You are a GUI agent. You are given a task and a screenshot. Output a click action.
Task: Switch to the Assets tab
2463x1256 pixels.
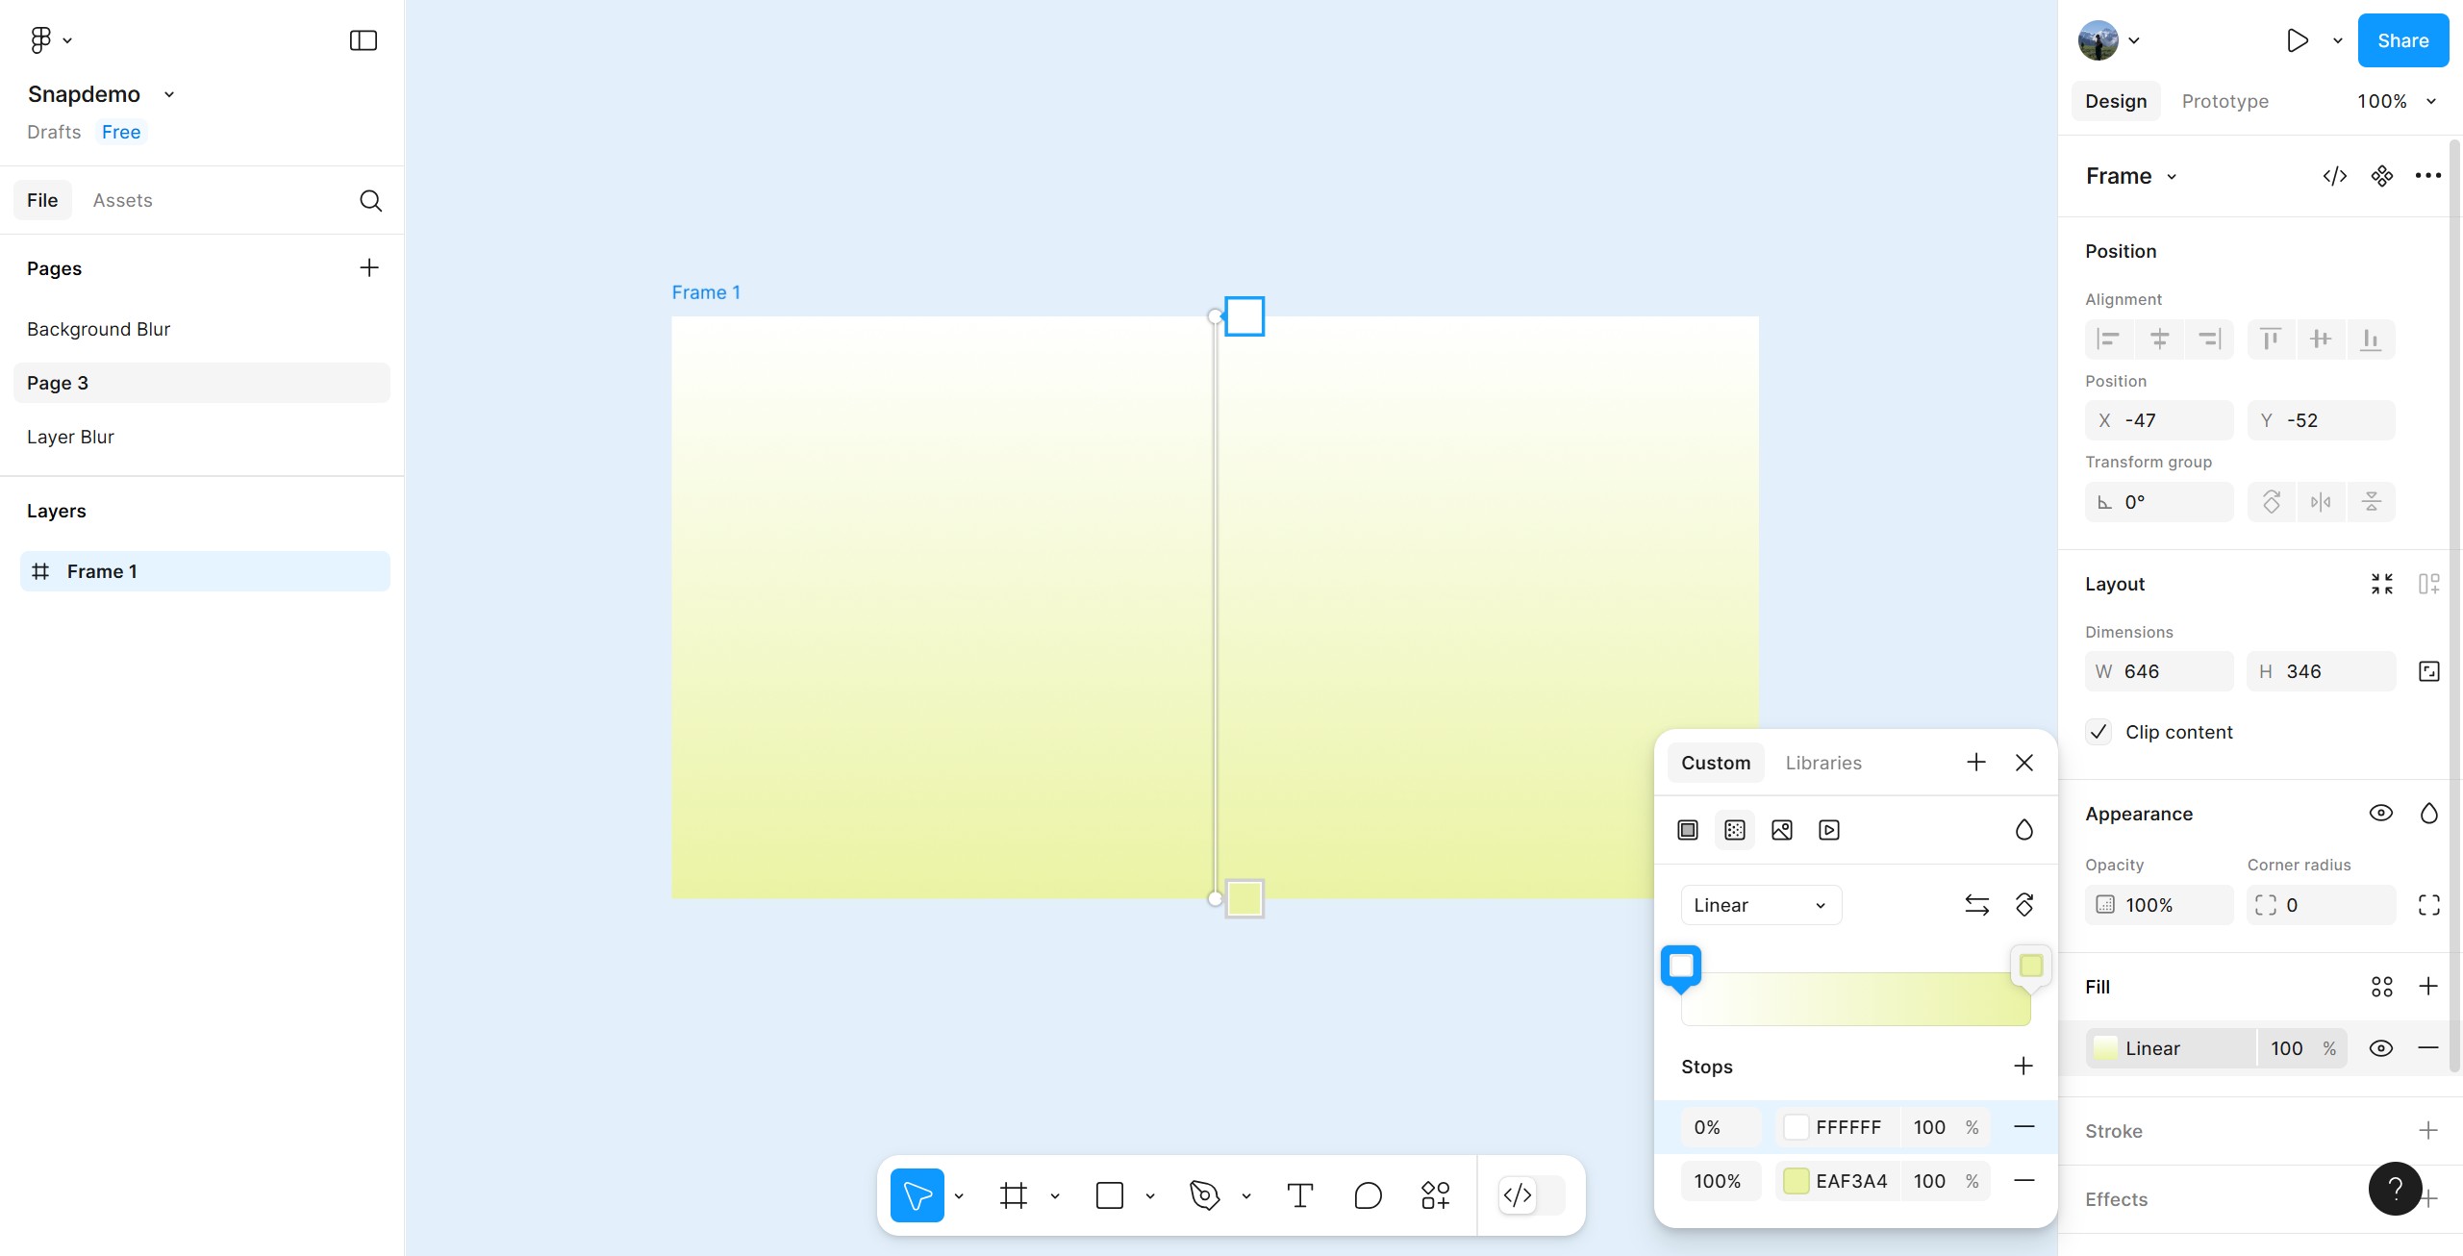pyautogui.click(x=123, y=200)
